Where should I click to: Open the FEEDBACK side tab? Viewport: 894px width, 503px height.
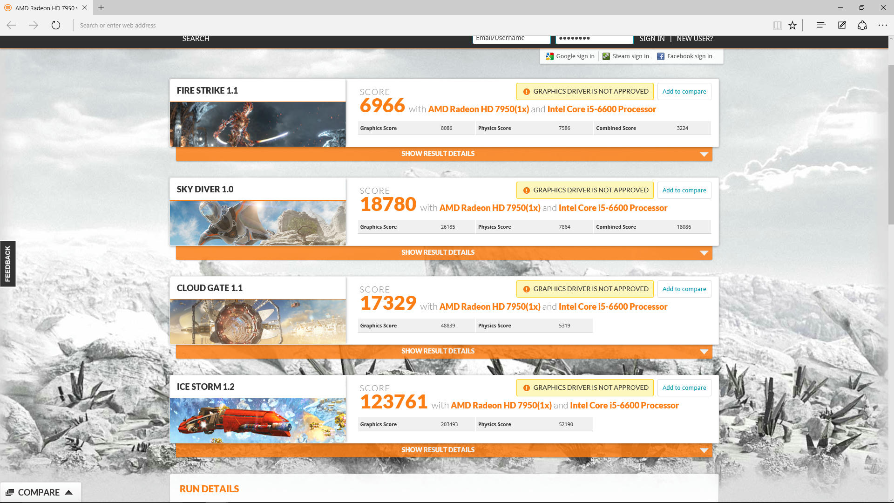pyautogui.click(x=7, y=264)
